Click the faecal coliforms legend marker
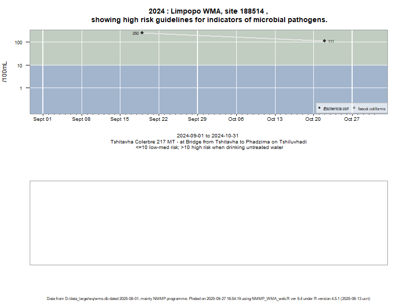 [354, 108]
